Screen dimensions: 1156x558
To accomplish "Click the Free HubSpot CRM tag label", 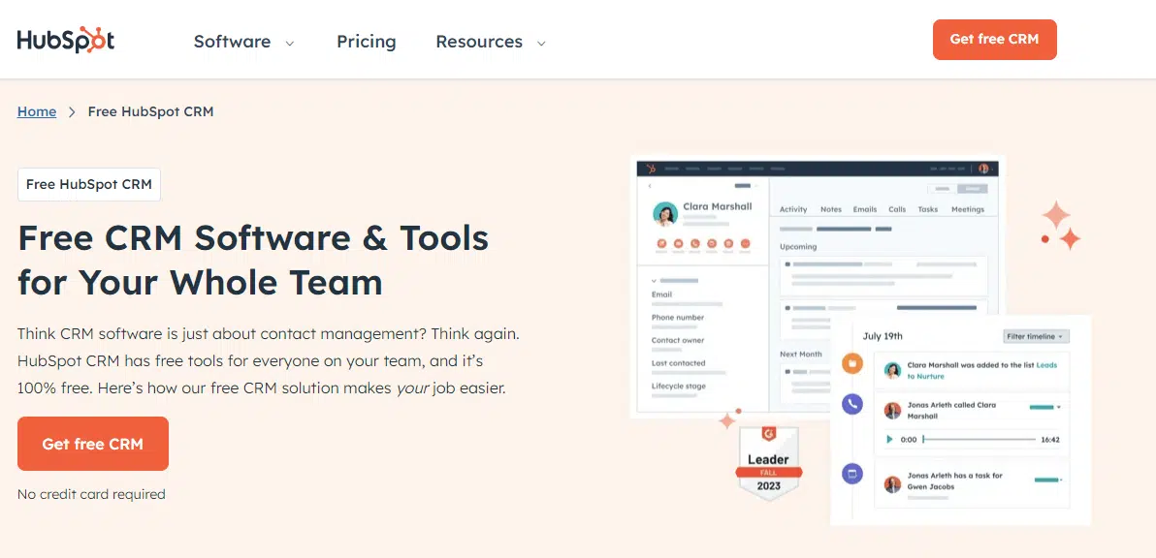I will coord(89,185).
